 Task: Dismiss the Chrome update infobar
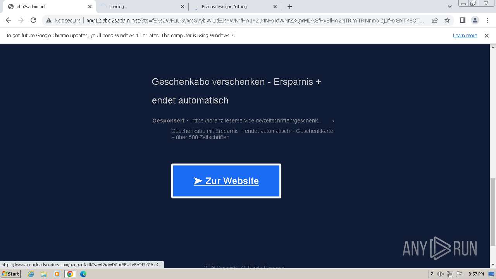[487, 36]
